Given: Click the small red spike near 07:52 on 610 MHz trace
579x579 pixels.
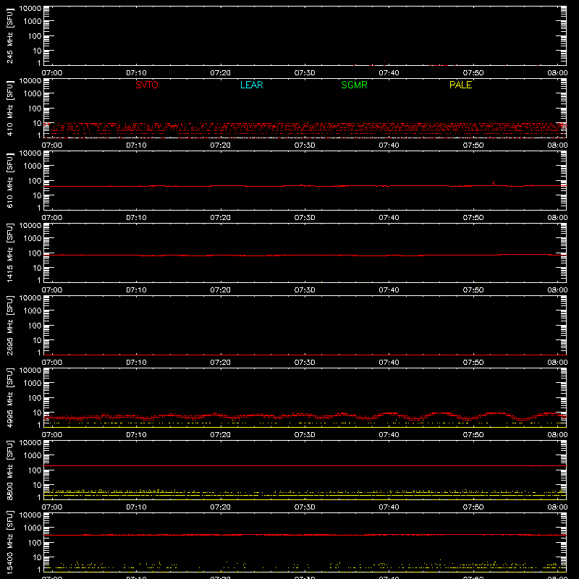Looking at the screenshot, I should point(494,183).
